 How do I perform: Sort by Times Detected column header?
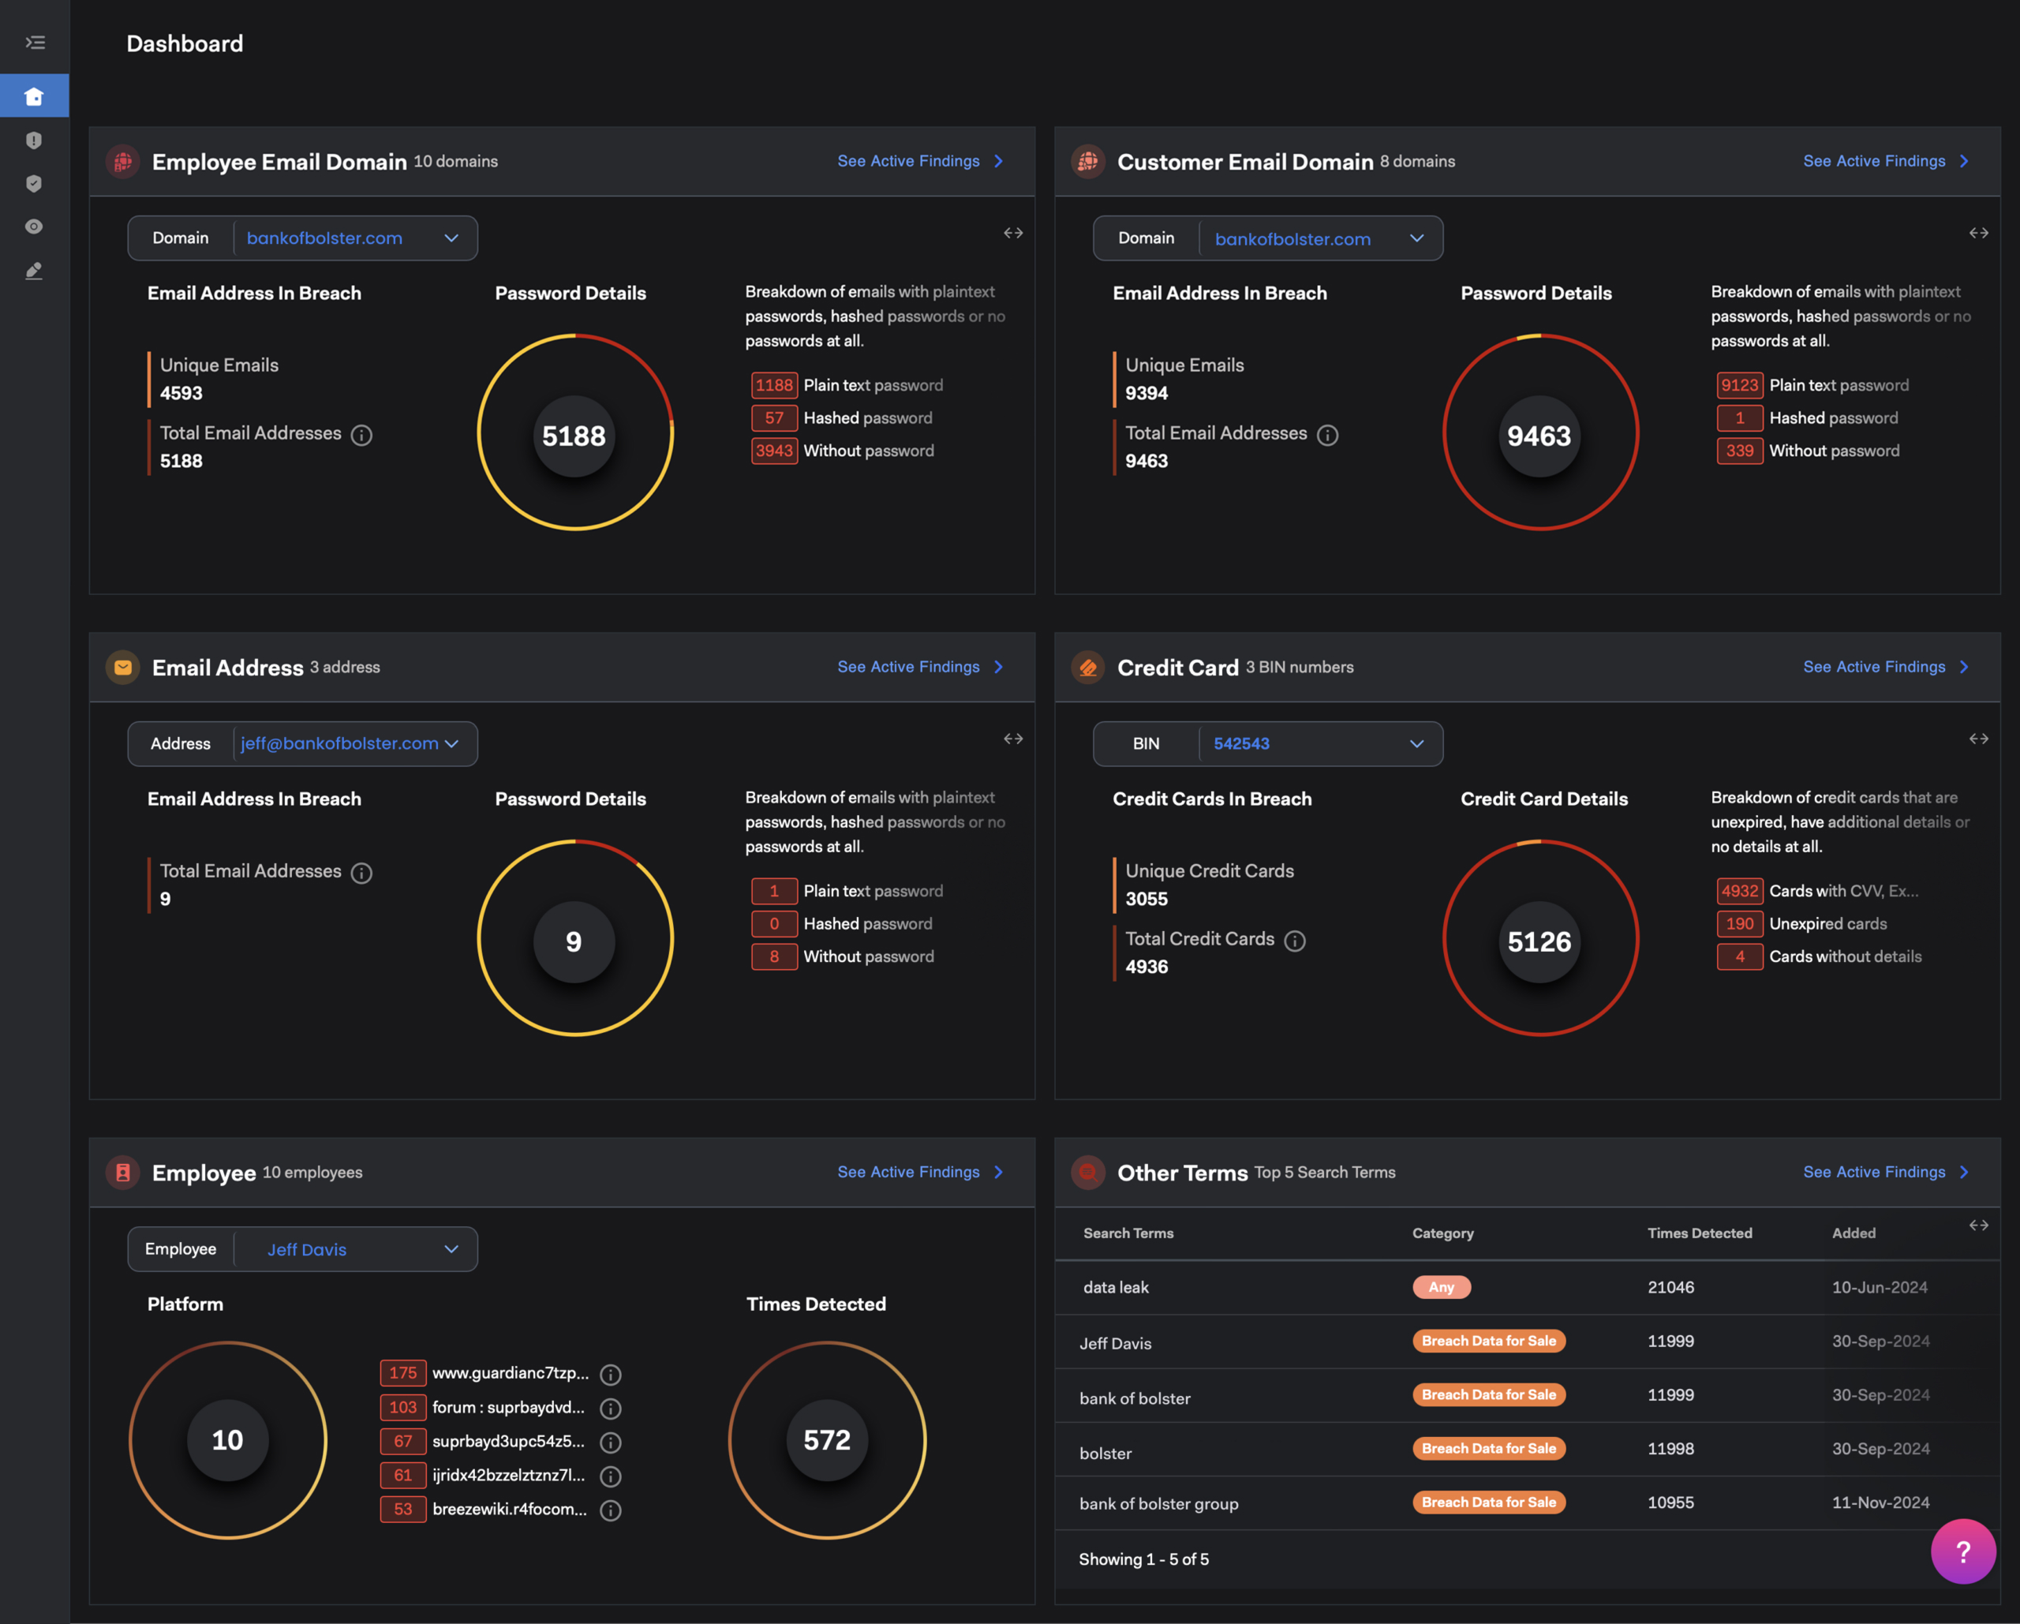(x=1699, y=1233)
